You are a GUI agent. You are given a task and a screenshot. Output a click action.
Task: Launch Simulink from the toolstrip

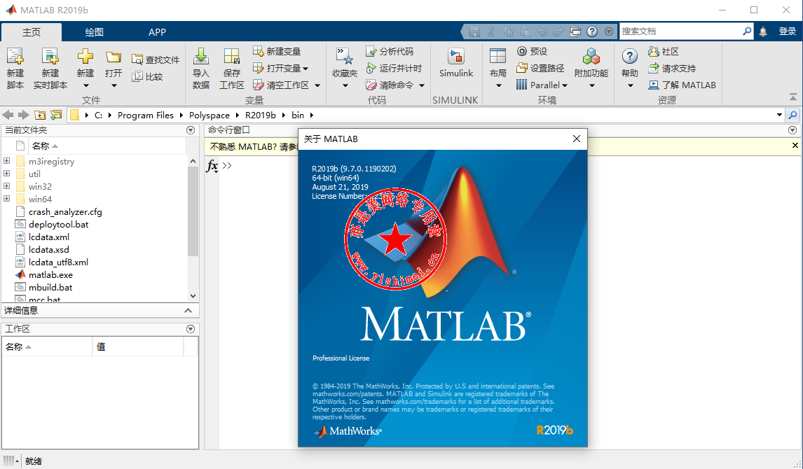coord(455,64)
